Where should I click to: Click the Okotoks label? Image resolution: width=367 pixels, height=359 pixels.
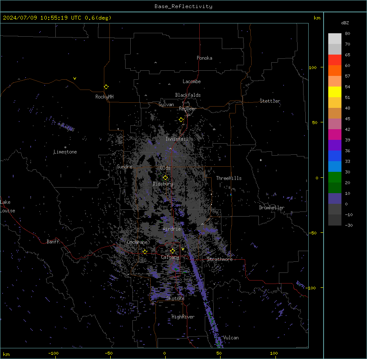point(175,298)
